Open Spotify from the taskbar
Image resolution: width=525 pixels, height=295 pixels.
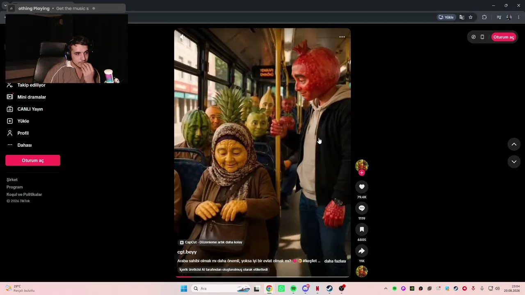[x=293, y=288]
